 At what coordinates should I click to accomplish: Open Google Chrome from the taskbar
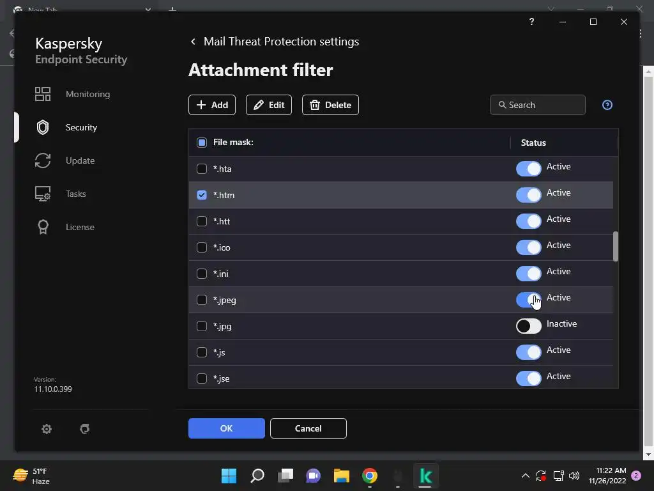tap(370, 476)
